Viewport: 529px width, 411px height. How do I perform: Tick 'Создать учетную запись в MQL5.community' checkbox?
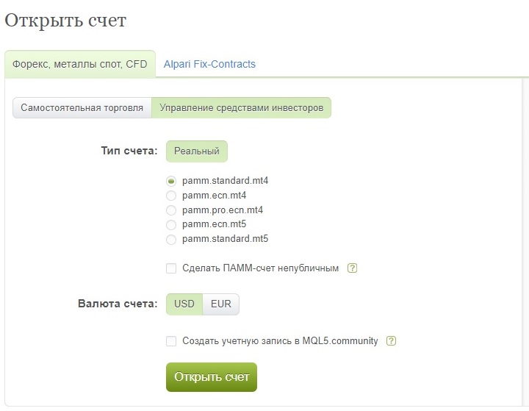click(x=171, y=341)
